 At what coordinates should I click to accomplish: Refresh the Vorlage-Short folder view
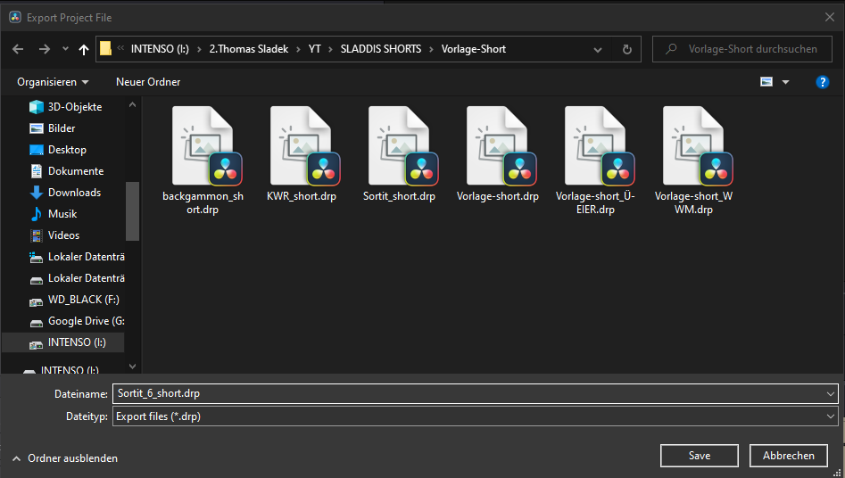626,49
